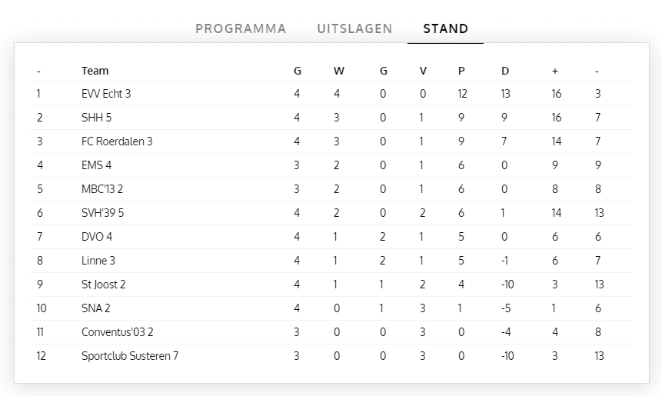Select St Joost 2 team

104,285
